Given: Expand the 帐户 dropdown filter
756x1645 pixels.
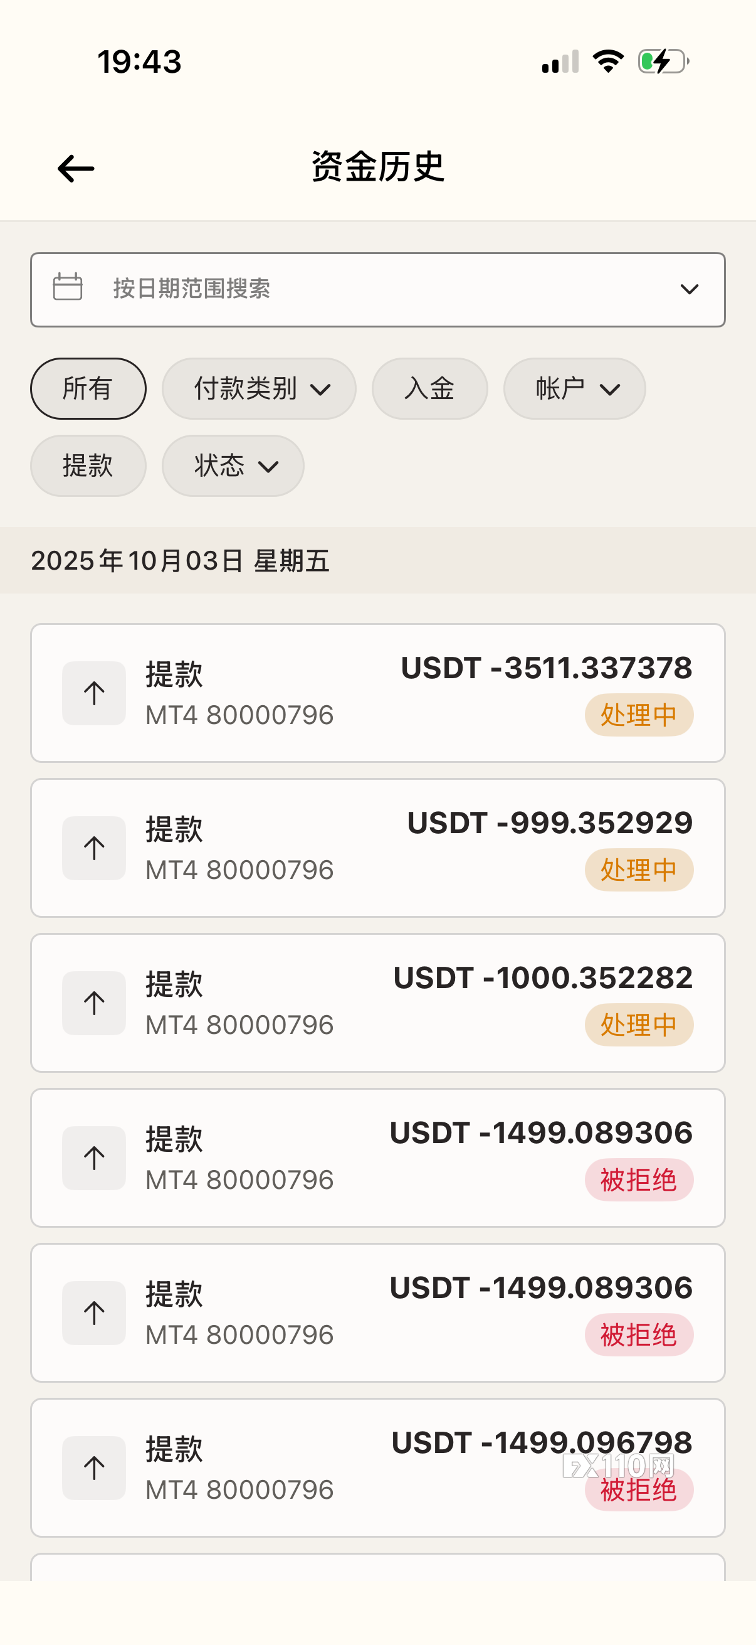Looking at the screenshot, I should pos(574,388).
